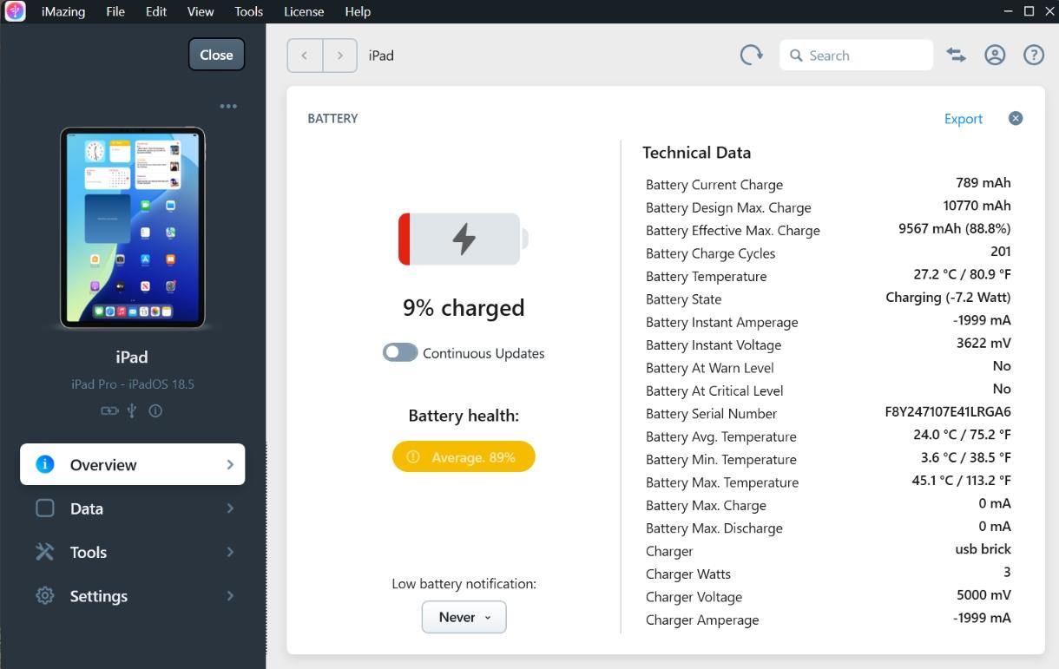Open the View menu
This screenshot has height=669, width=1059.
pos(201,11)
